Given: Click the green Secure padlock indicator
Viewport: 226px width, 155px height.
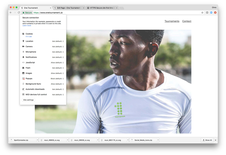Looking at the screenshot, I should tap(27, 13).
